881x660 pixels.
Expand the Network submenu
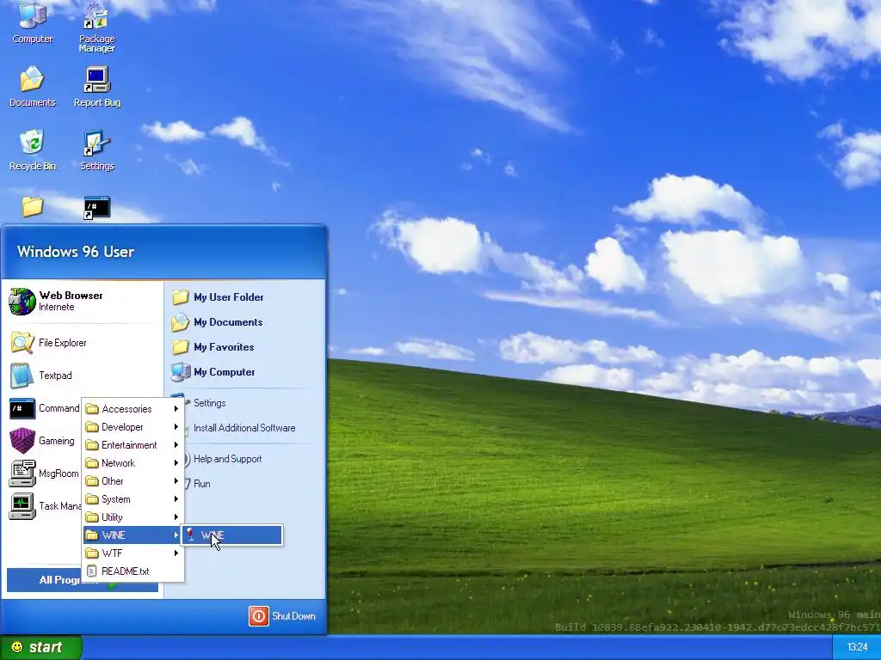click(133, 462)
